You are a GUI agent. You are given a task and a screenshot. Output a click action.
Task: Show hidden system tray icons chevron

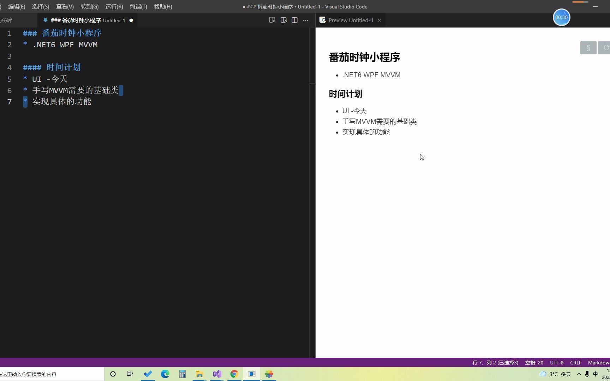(579, 374)
